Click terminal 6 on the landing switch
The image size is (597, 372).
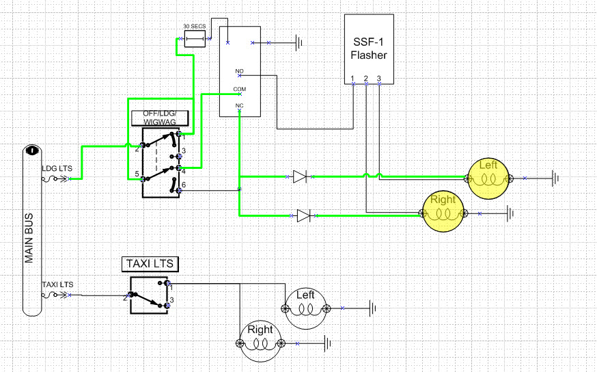pos(179,190)
